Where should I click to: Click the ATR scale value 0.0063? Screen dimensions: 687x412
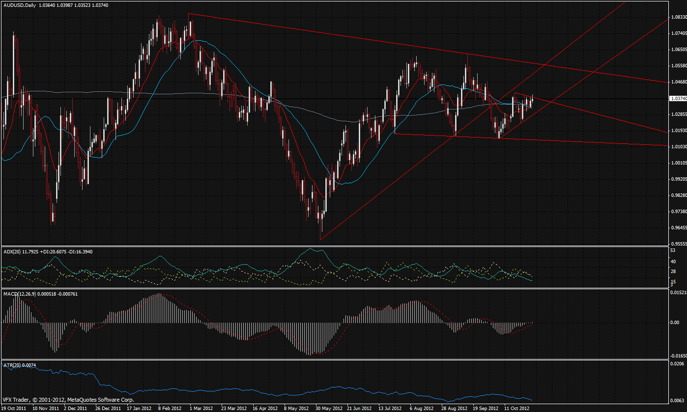[677, 400]
